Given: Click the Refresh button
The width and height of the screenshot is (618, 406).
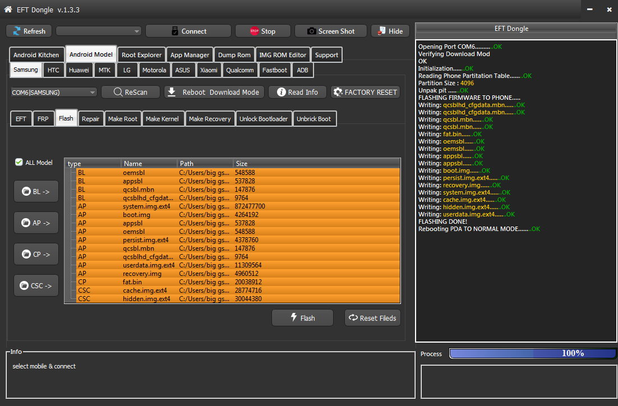Looking at the screenshot, I should point(29,31).
